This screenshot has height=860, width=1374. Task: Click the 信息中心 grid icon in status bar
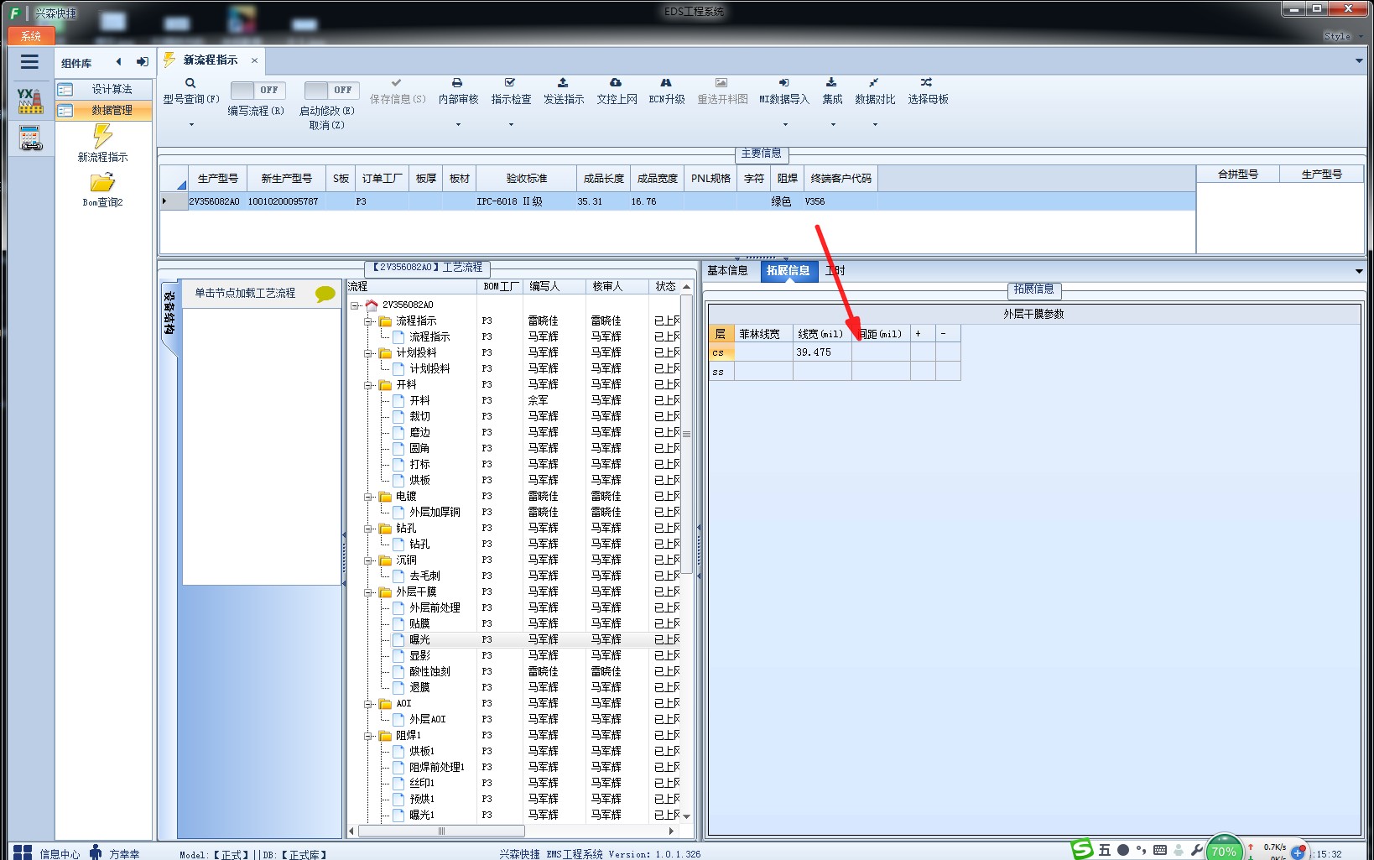23,852
